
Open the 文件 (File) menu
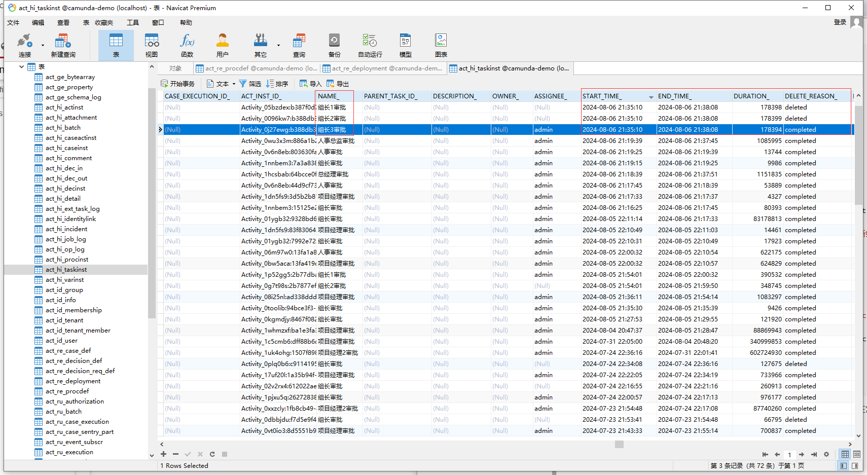click(13, 22)
